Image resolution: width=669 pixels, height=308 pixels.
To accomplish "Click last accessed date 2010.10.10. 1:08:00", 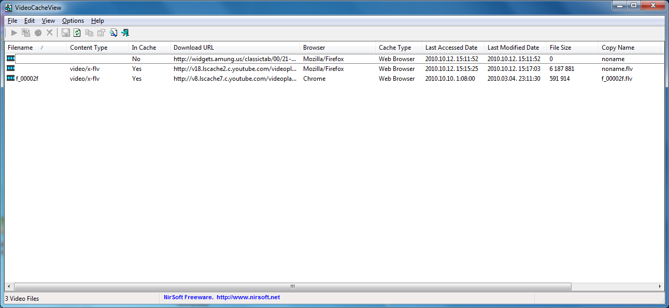I will pyautogui.click(x=450, y=79).
